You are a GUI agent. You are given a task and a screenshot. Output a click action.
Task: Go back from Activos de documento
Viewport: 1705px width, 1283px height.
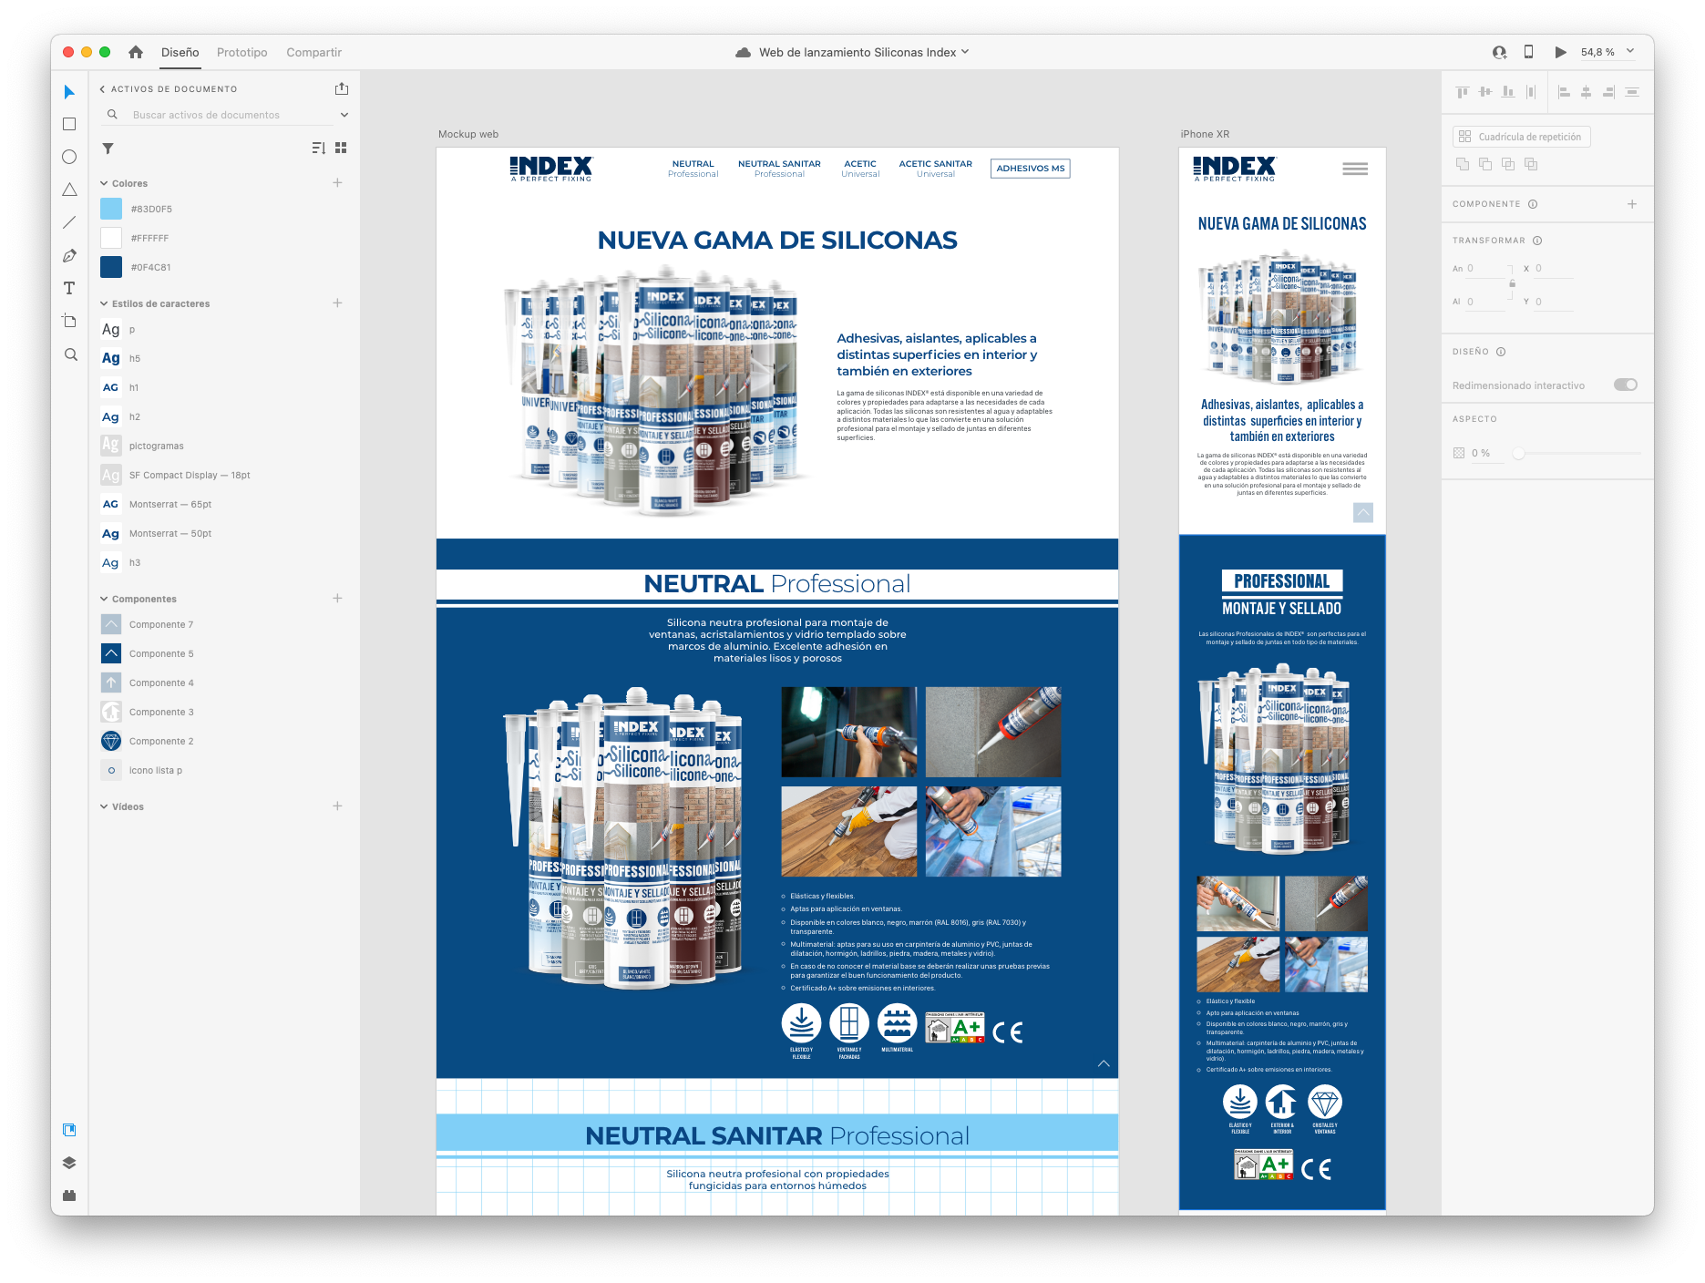pos(102,89)
